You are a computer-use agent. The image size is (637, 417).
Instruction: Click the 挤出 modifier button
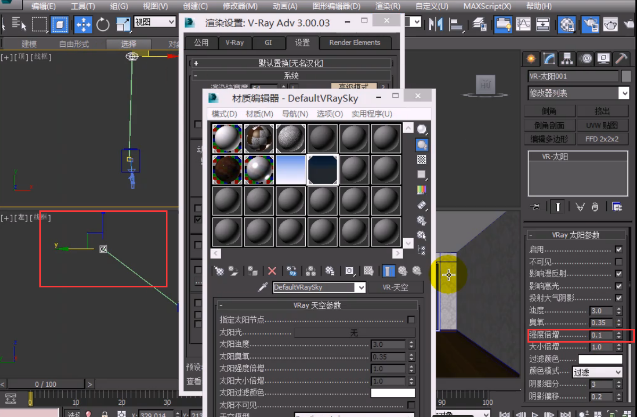602,111
